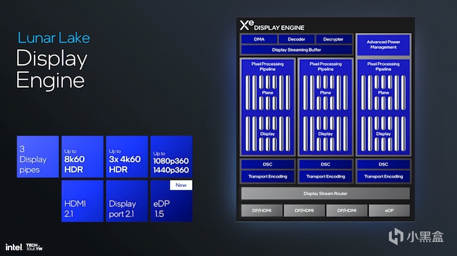457x256 pixels.
Task: Select the rightmost "Transport Encoding" block
Action: pyautogui.click(x=384, y=176)
